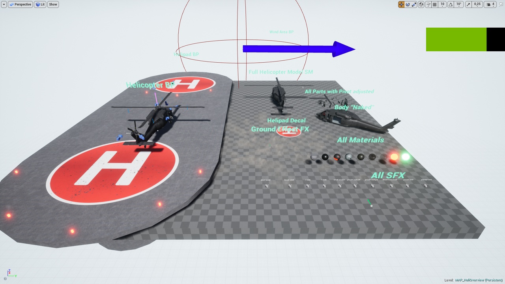The image size is (505, 284).
Task: Click the maximize viewport icon
Action: tap(501, 4)
